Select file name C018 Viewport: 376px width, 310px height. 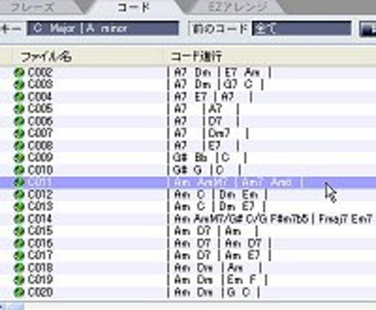coord(40,268)
